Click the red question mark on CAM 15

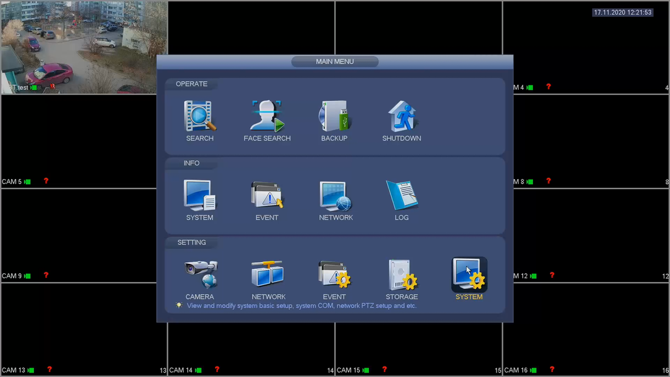(x=385, y=369)
